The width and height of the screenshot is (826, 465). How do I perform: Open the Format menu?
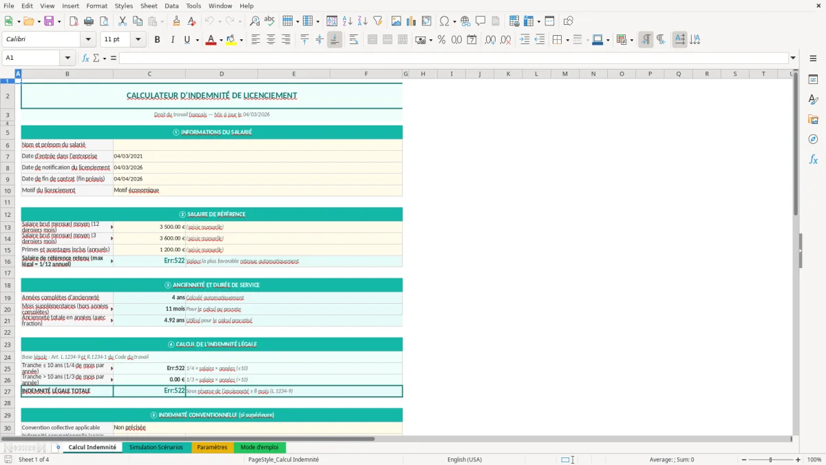click(x=96, y=6)
